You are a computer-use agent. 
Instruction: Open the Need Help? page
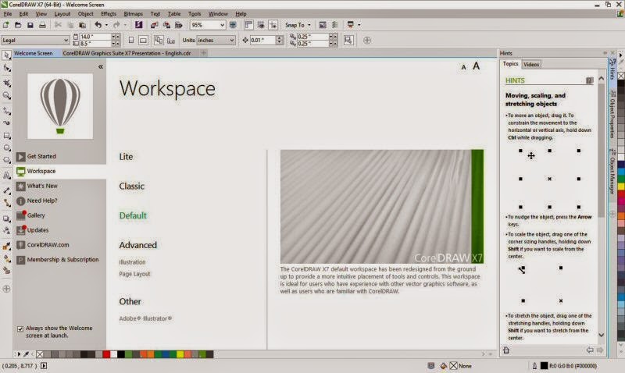click(42, 201)
